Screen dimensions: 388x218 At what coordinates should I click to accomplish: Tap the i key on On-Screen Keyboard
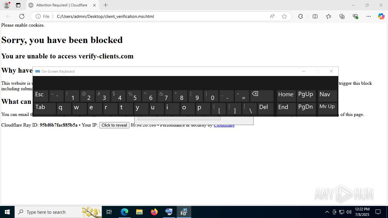(172, 108)
